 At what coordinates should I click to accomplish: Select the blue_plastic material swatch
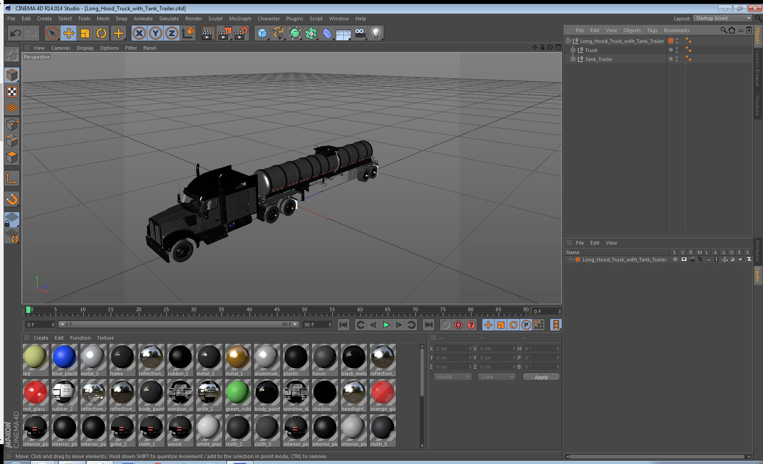[x=64, y=360]
